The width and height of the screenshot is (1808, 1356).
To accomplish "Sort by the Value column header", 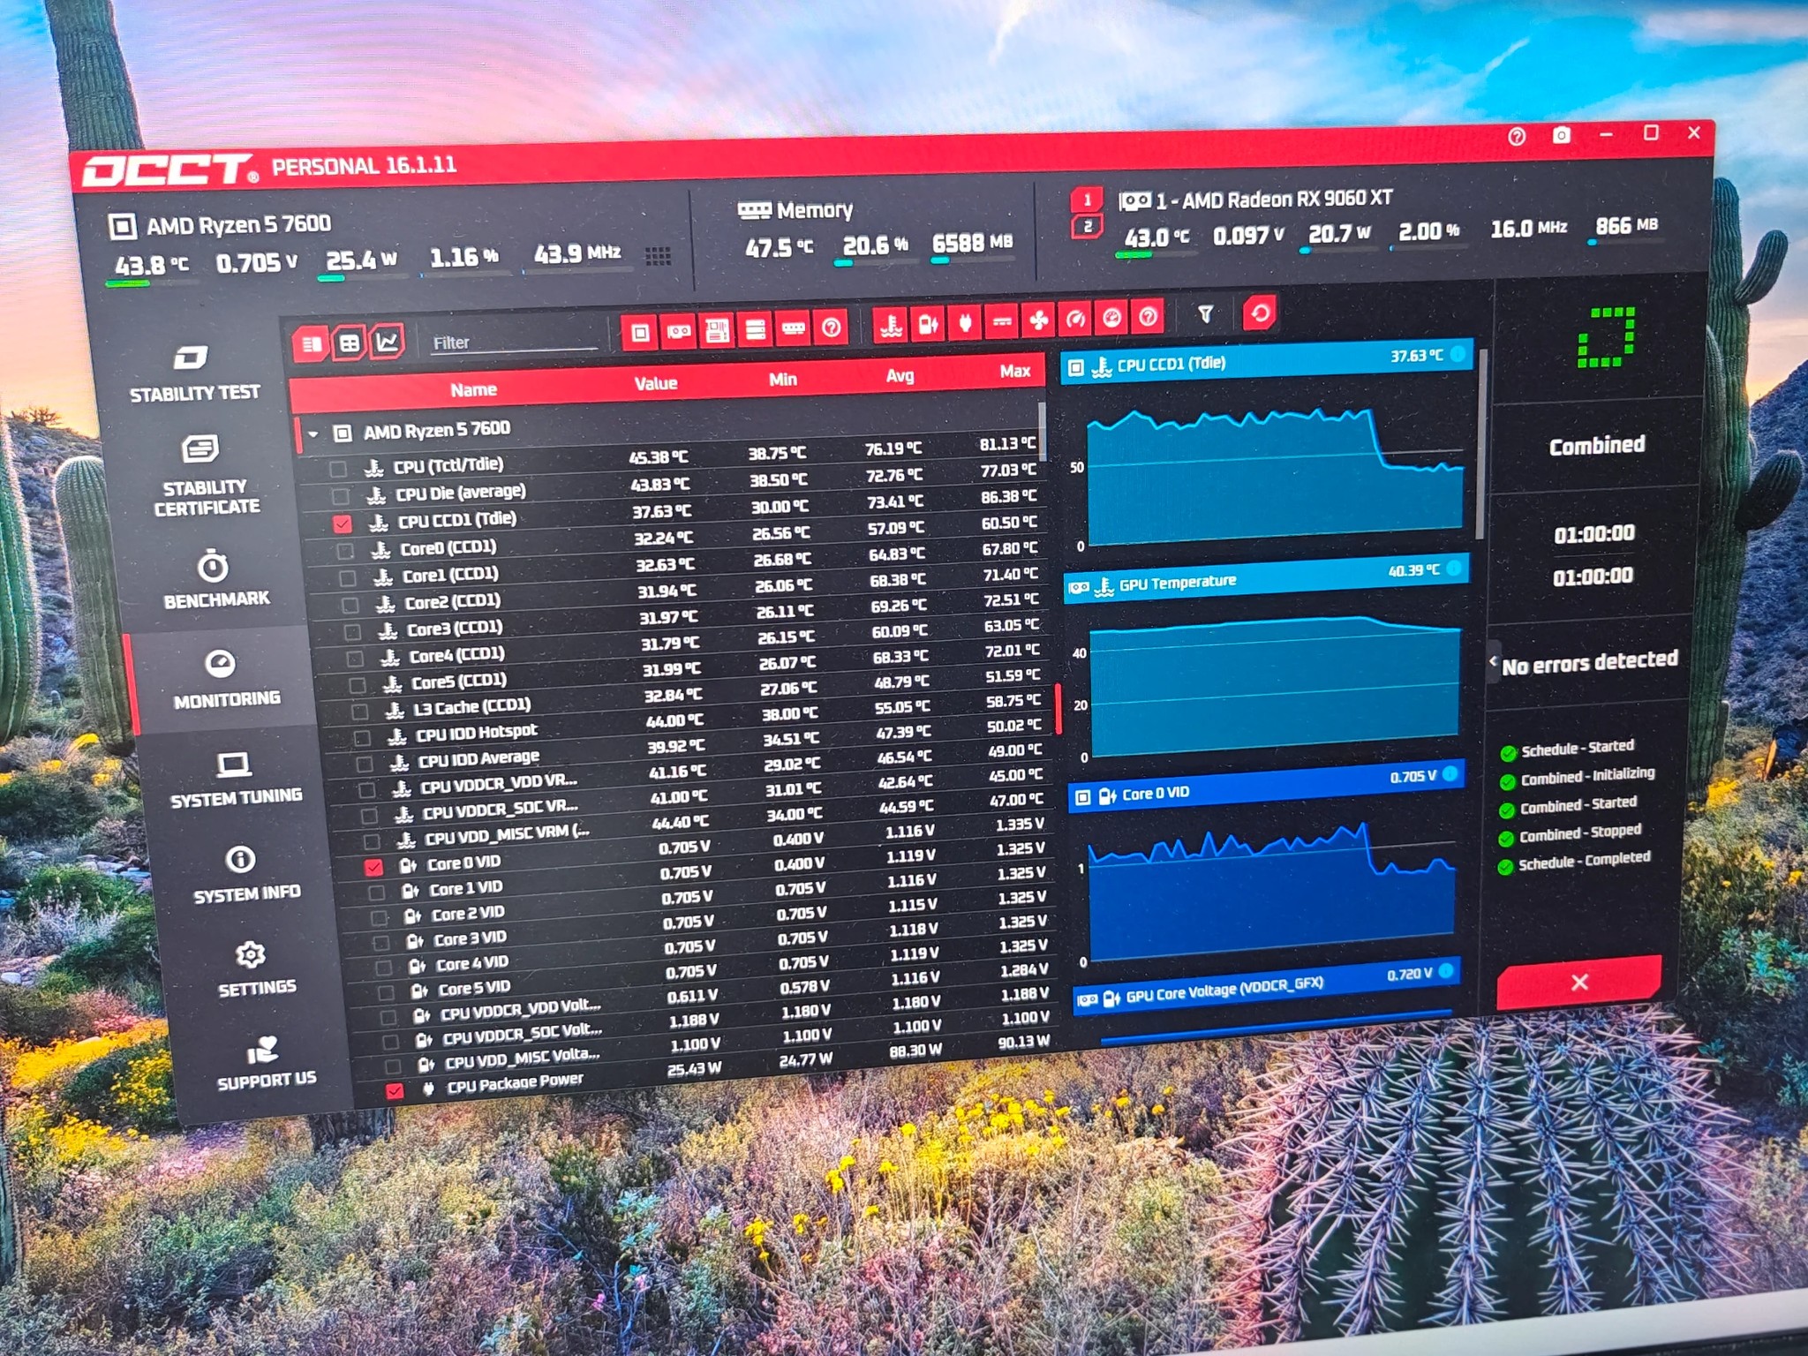I will pyautogui.click(x=656, y=383).
